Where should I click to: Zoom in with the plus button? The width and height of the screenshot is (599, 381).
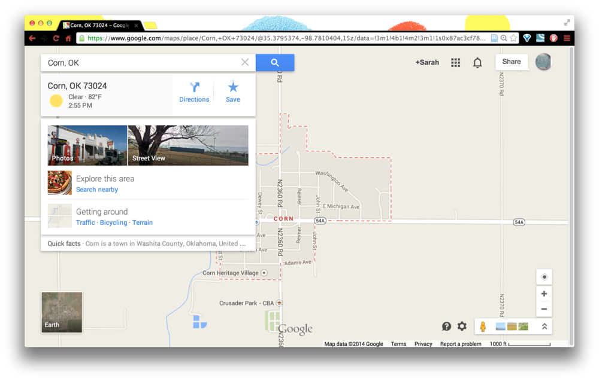click(x=544, y=294)
